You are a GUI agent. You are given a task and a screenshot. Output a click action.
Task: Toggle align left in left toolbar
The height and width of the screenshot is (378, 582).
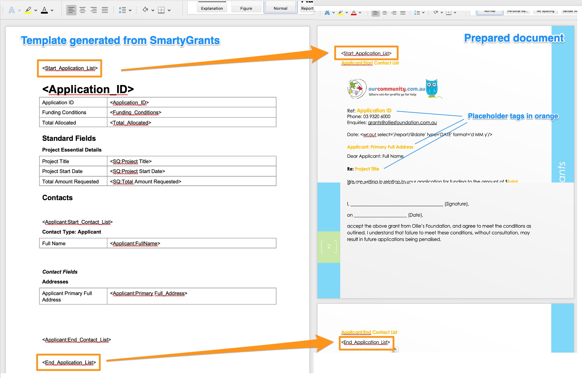[x=71, y=10]
